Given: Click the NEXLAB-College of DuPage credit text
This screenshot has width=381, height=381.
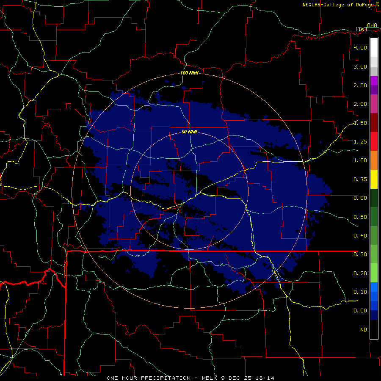Looking at the screenshot, I should click(338, 5).
